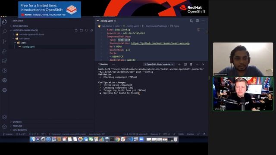Click config.yaml in the breadcrumb

pos(132,26)
